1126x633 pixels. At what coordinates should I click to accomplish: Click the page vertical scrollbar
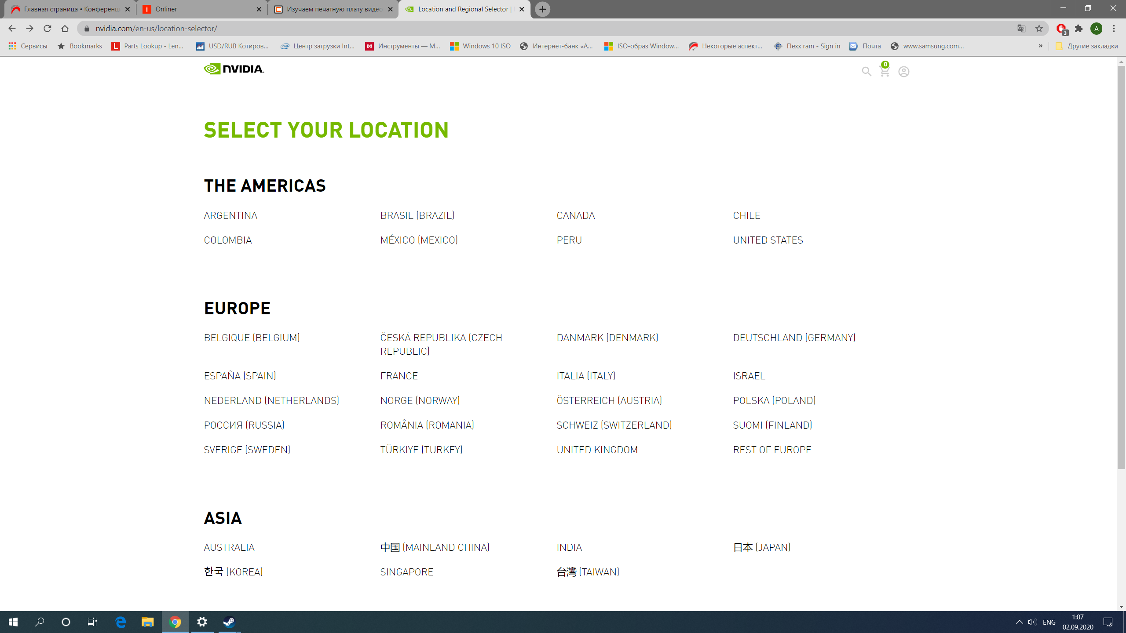pyautogui.click(x=1121, y=264)
